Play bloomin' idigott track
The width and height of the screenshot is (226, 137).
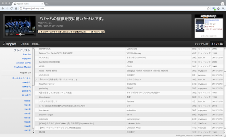pyautogui.click(x=129, y=114)
